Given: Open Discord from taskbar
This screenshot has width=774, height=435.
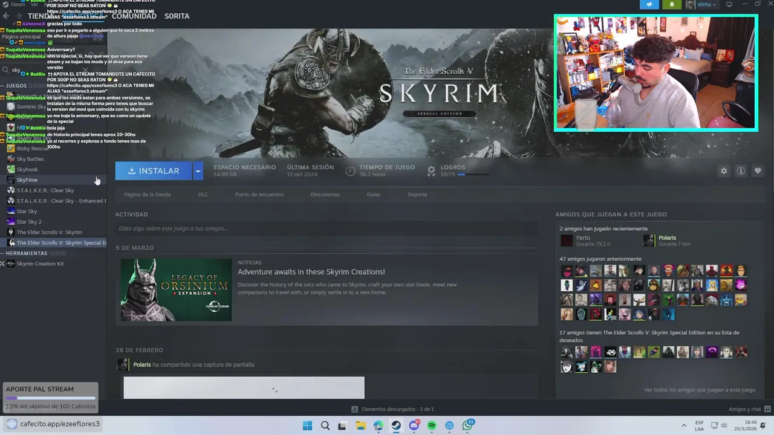Looking at the screenshot, I should [x=414, y=425].
